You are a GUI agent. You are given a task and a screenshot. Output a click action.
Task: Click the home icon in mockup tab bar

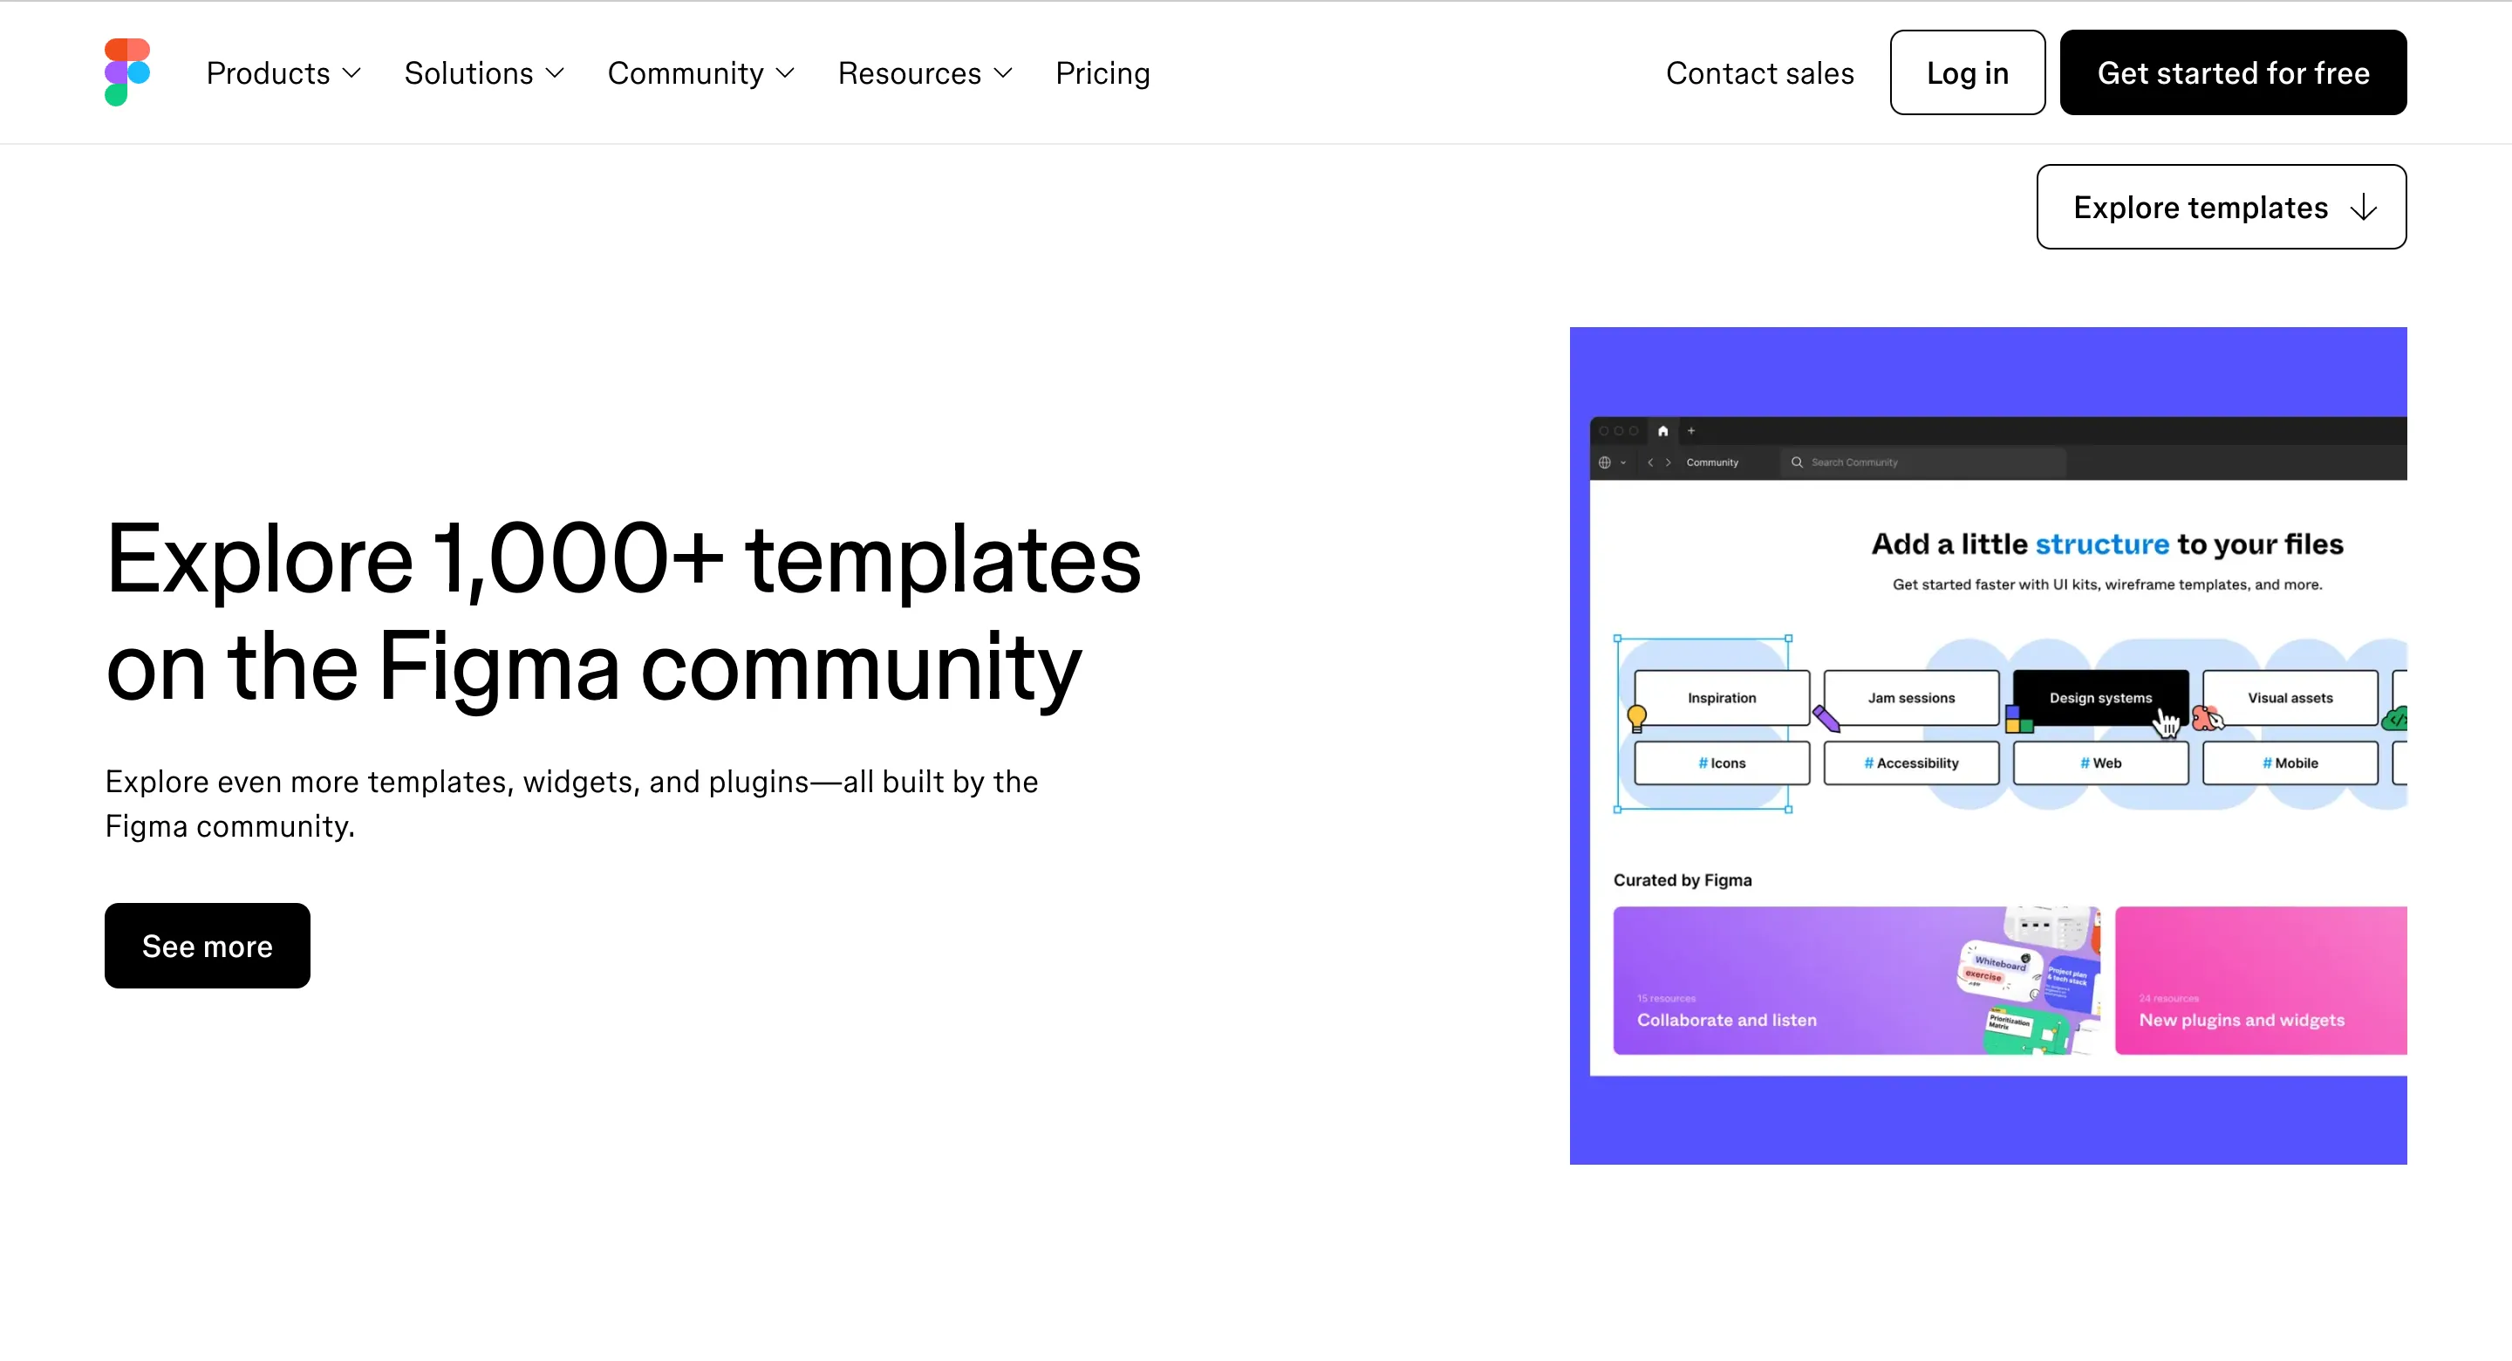point(1662,430)
